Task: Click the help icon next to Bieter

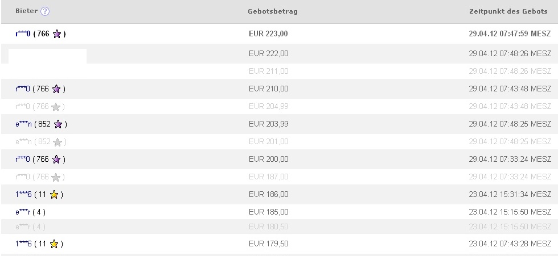Action: click(x=45, y=11)
